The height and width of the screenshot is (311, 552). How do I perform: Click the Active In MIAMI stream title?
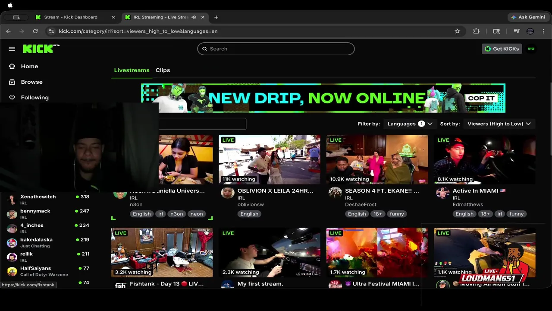[x=479, y=190]
